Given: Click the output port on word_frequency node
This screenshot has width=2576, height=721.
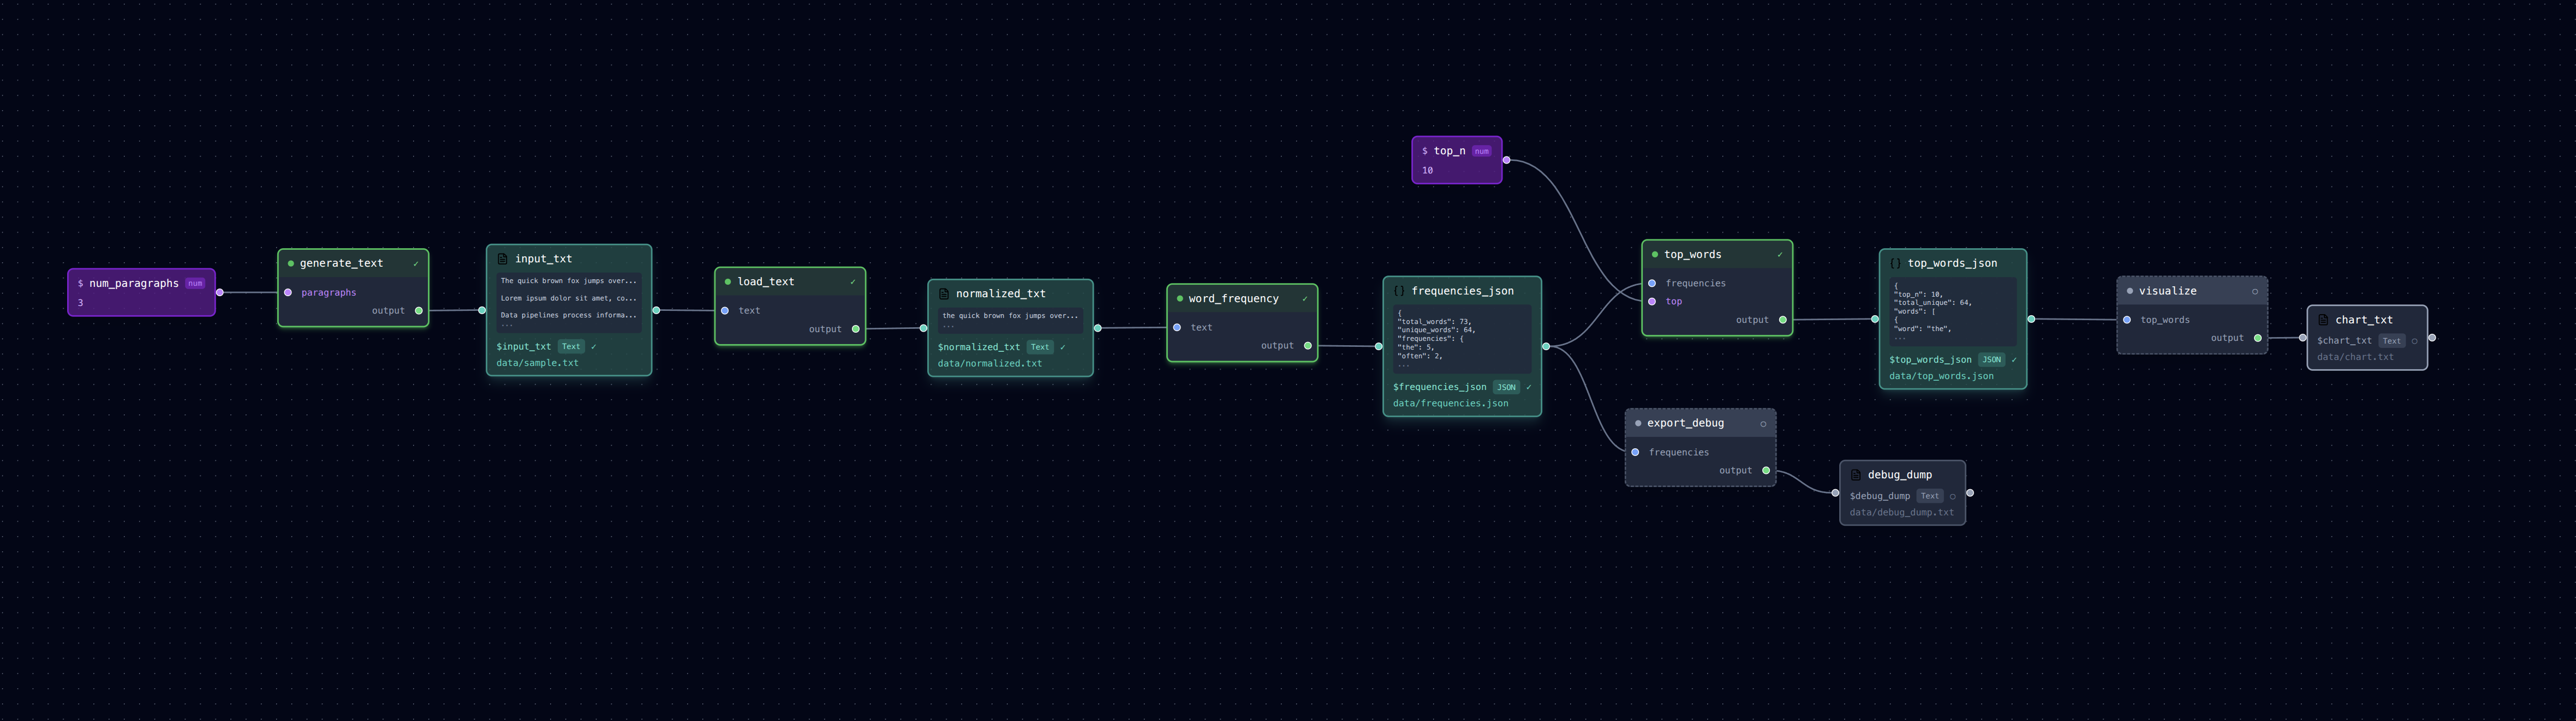Looking at the screenshot, I should point(1309,345).
